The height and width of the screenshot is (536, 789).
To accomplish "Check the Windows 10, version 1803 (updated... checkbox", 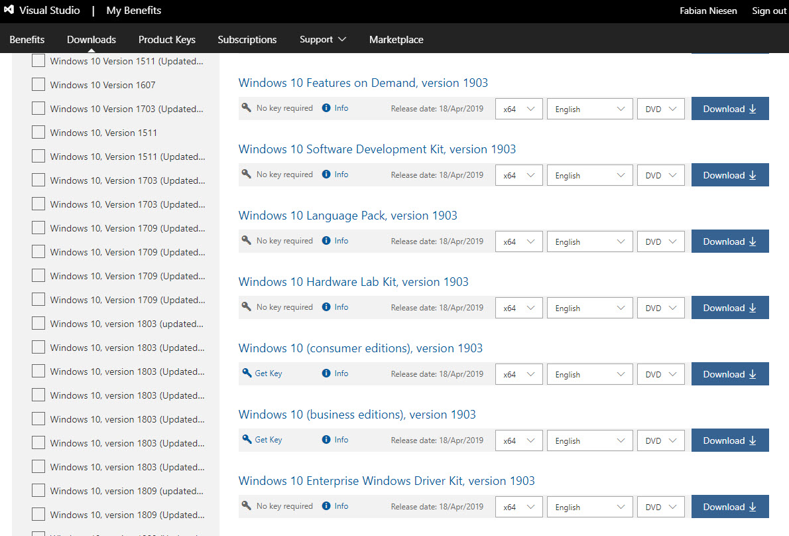I will tap(38, 323).
